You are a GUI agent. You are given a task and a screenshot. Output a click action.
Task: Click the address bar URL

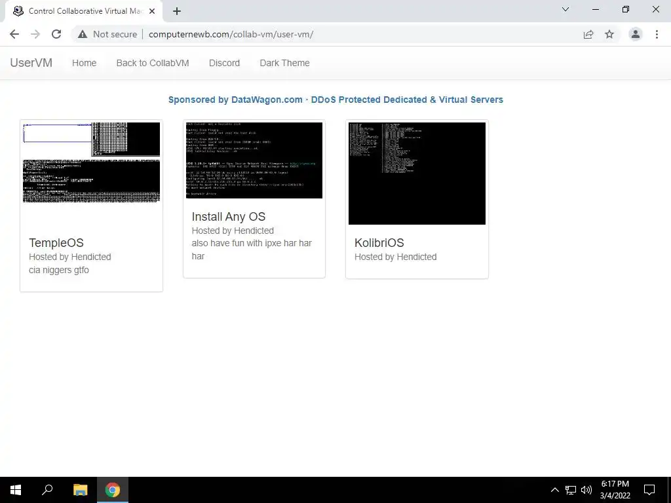pyautogui.click(x=231, y=34)
